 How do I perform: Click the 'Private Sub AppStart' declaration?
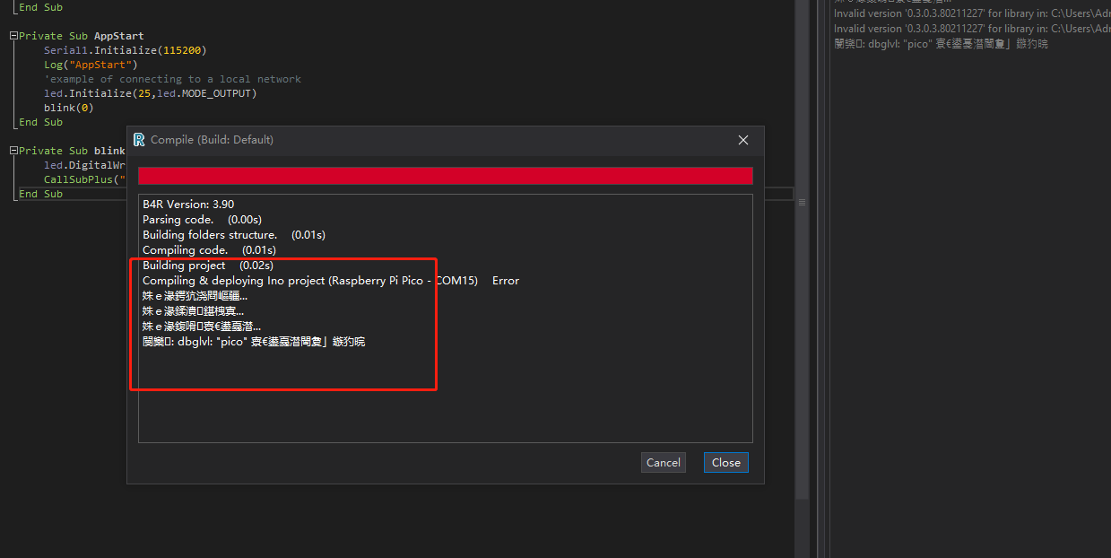[x=82, y=36]
